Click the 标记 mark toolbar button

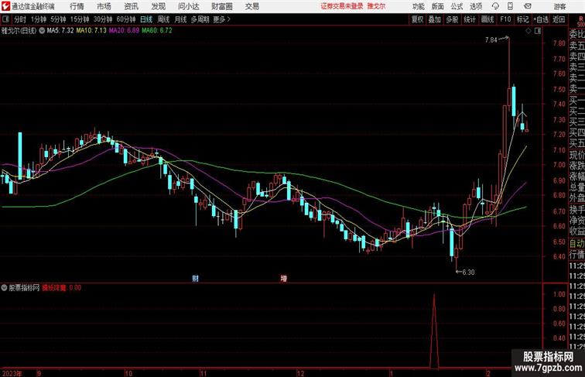[522, 19]
